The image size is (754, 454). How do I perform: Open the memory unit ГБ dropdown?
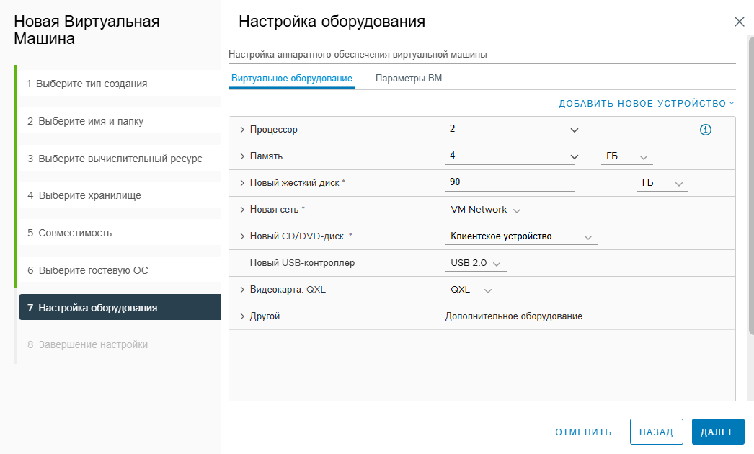click(626, 156)
